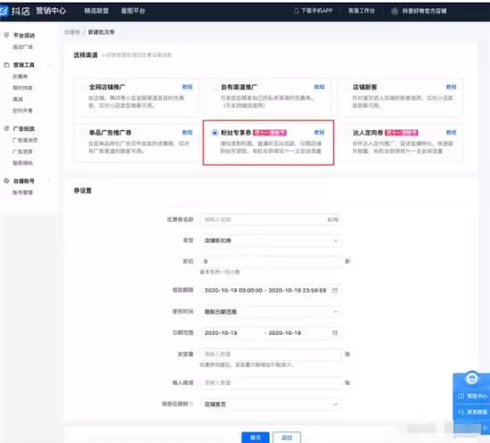
Task: Open the 教程 link on 单品广告推广券 card
Action: [187, 133]
